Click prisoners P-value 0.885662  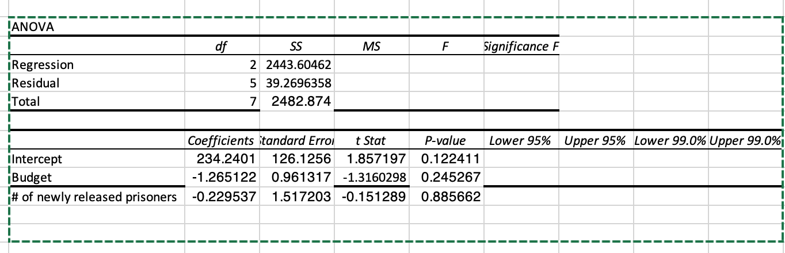click(x=447, y=197)
